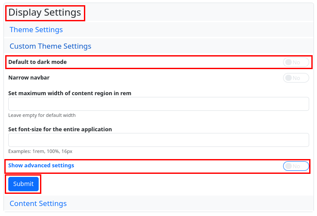317x216 pixels.
Task: Click the "Set maximum width of content region" label
Action: point(70,93)
